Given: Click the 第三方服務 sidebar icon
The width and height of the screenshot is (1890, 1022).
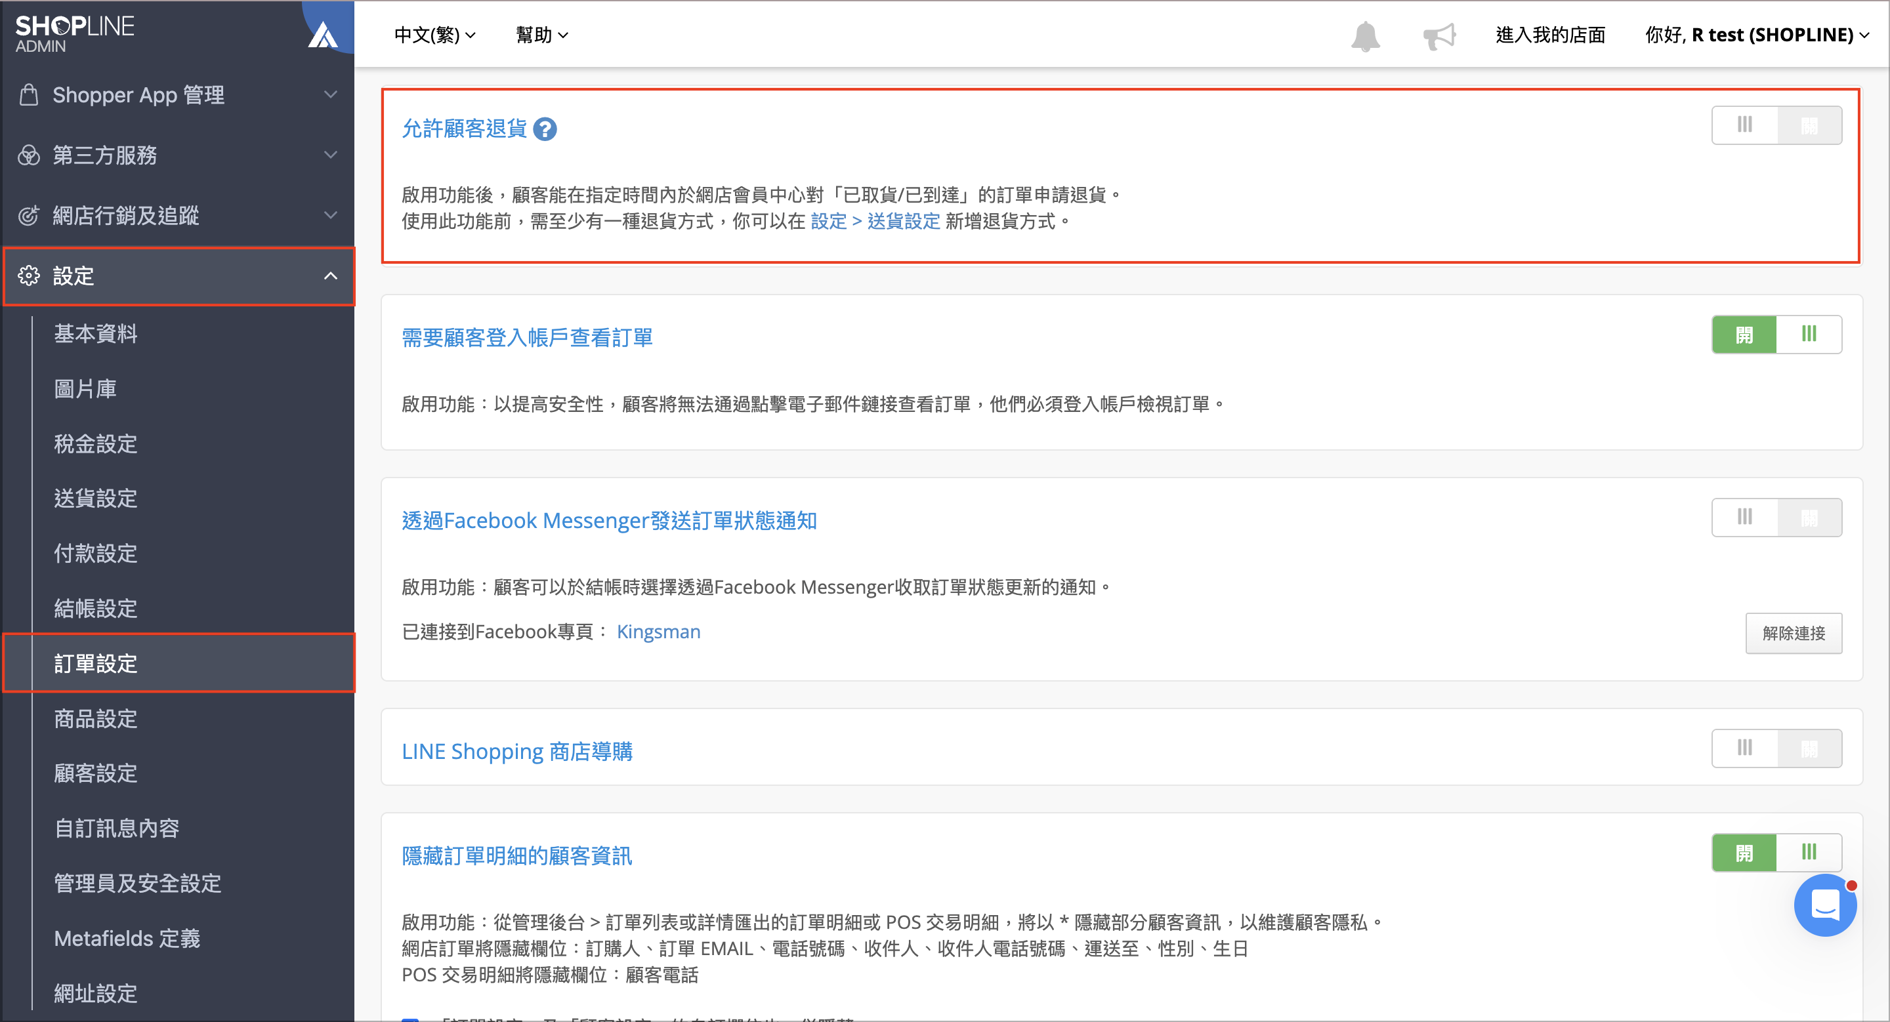Looking at the screenshot, I should pyautogui.click(x=29, y=155).
